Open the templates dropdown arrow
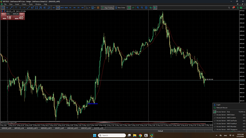The height and width of the screenshot is (138, 246). pos(95,8)
